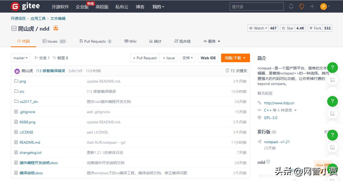Expand the 服务 tab dropdown
Image resolution: width=343 pixels, height=181 pixels.
click(212, 41)
